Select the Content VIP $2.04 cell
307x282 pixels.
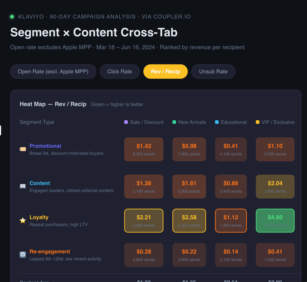275,187
